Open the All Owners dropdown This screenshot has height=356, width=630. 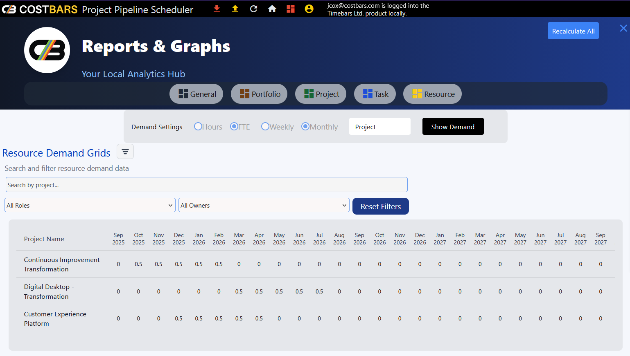pyautogui.click(x=264, y=205)
